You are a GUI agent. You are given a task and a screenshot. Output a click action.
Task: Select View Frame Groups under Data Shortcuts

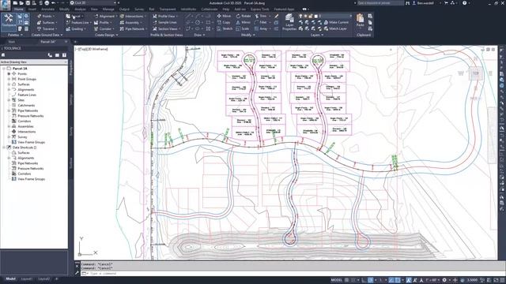point(31,179)
